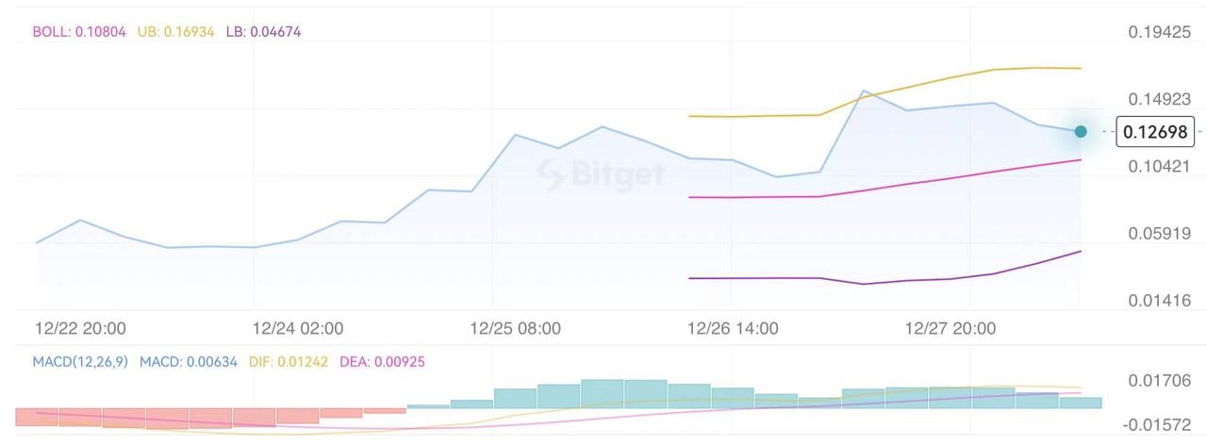
Task: Click the 12/27 20:00 time axis label
Action: [x=950, y=329]
